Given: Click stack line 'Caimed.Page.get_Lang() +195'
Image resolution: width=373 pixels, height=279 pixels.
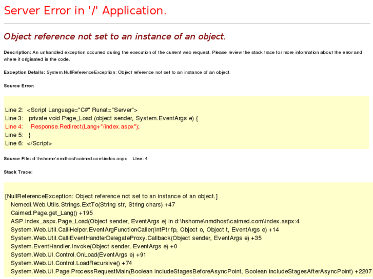Looking at the screenshot, I should (52, 213).
